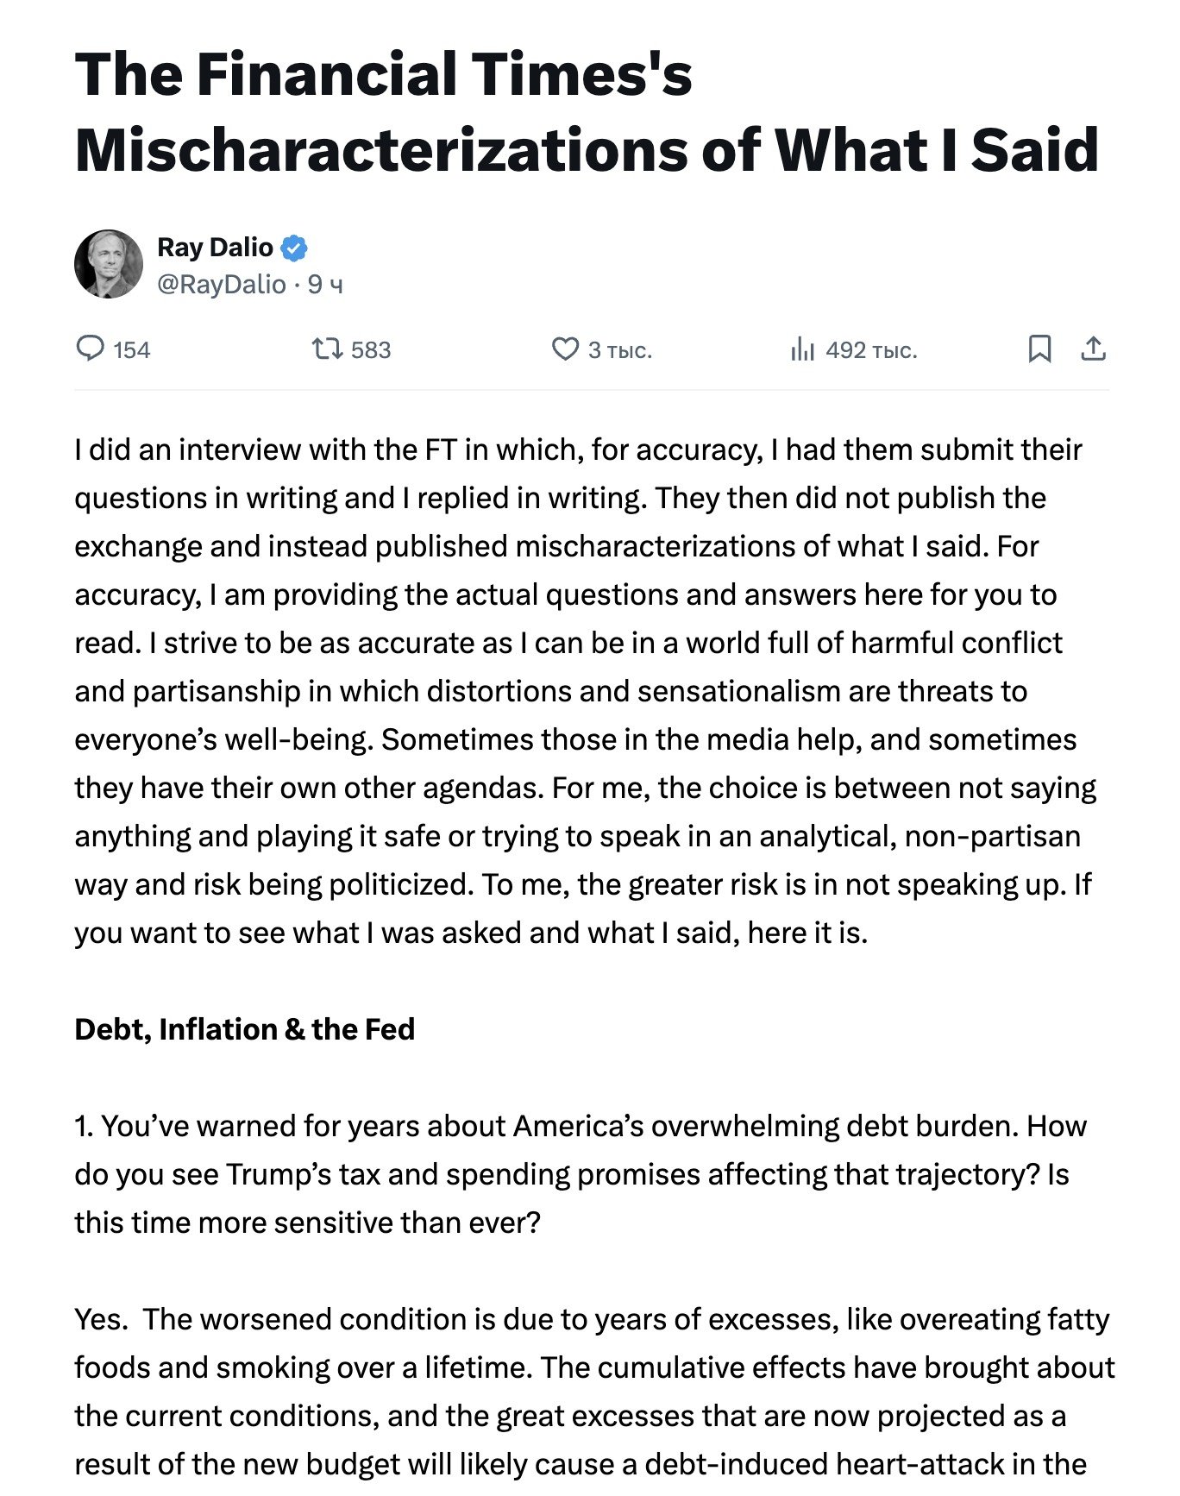1180x1496 pixels.
Task: Like the post with the heart icon
Action: 565,349
